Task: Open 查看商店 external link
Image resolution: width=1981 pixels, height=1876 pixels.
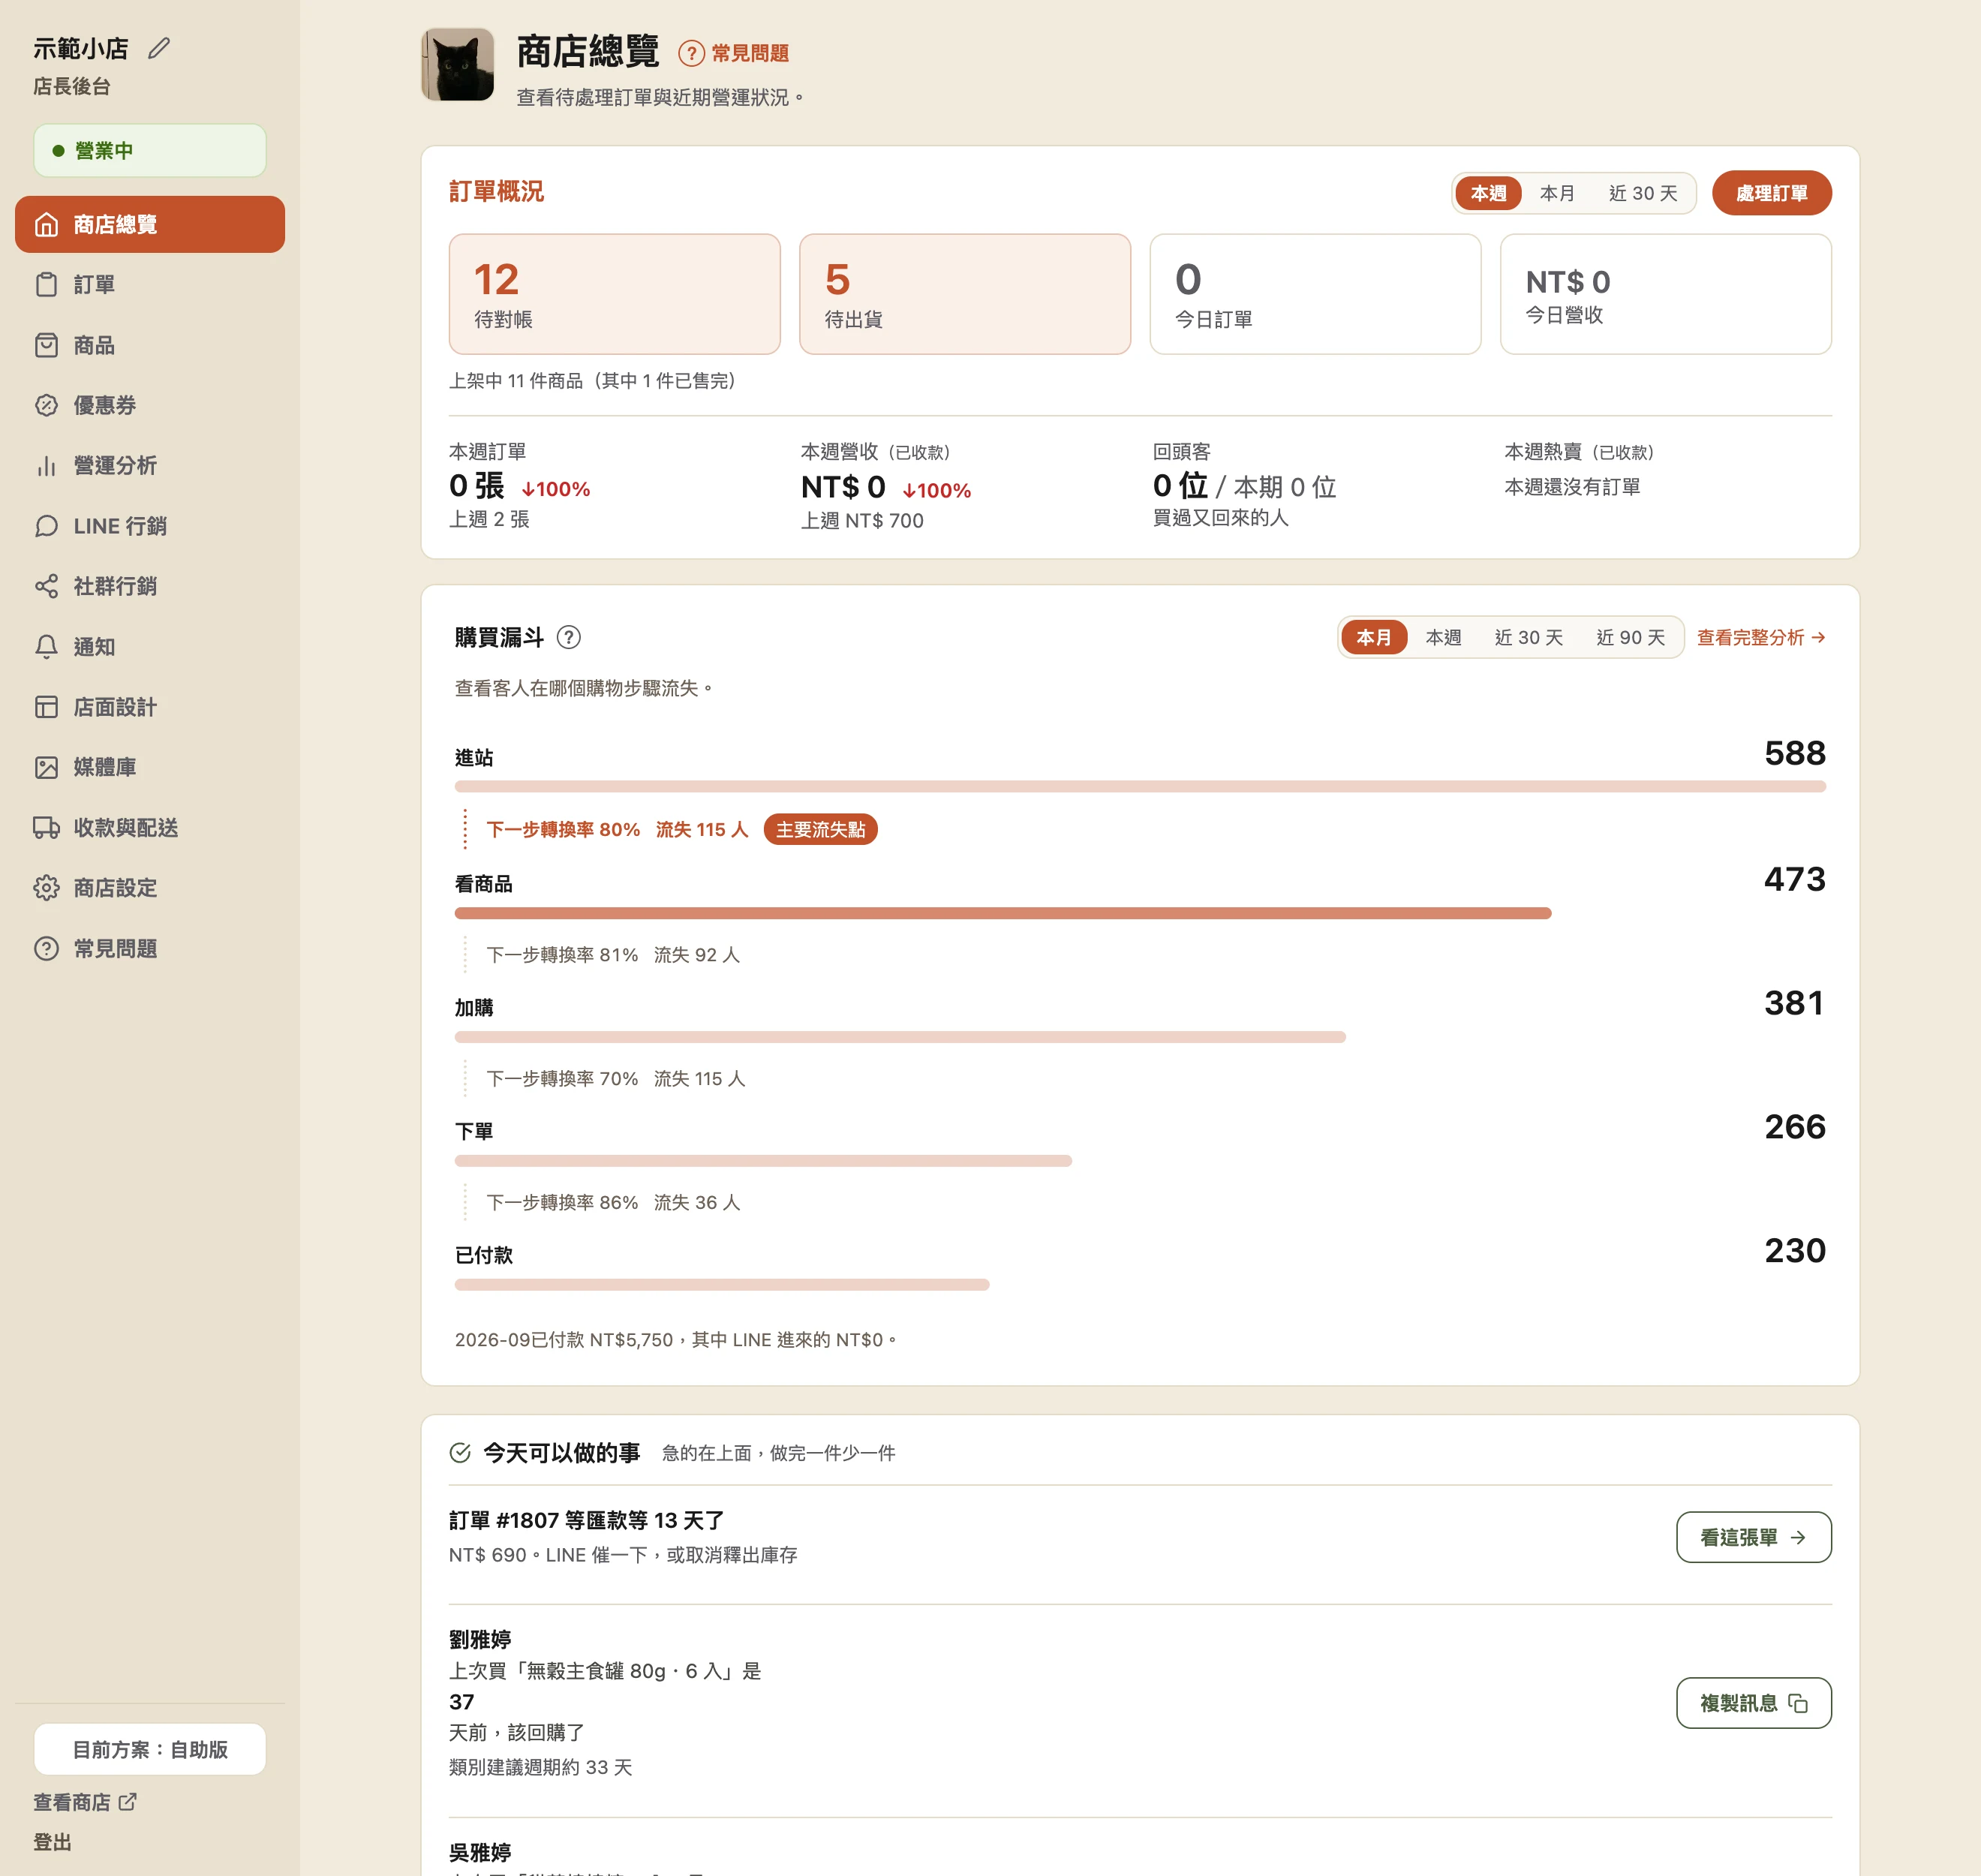Action: (85, 1802)
